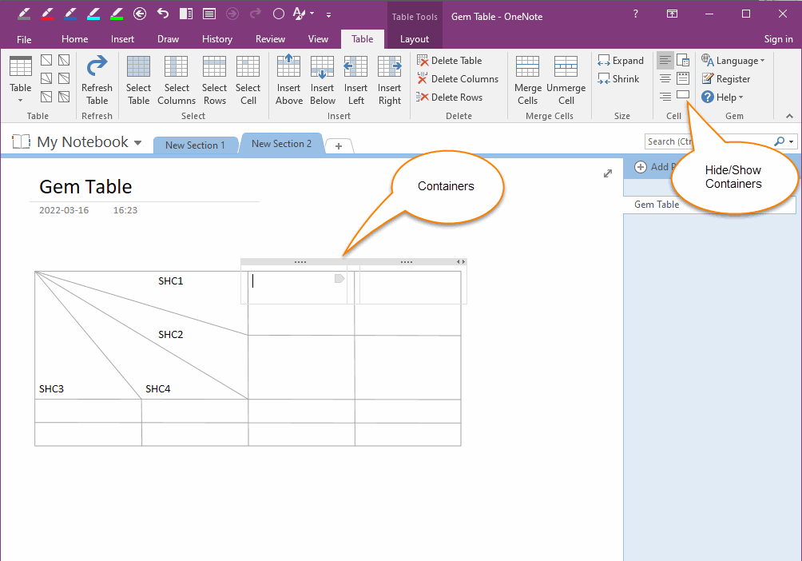Switch to the View tab
Screen dimensions: 802x561
pyautogui.click(x=318, y=39)
